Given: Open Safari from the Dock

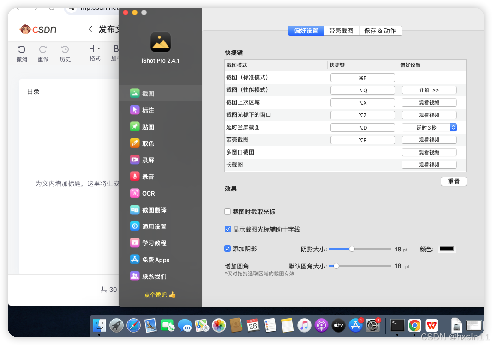Looking at the screenshot, I should pos(134,325).
